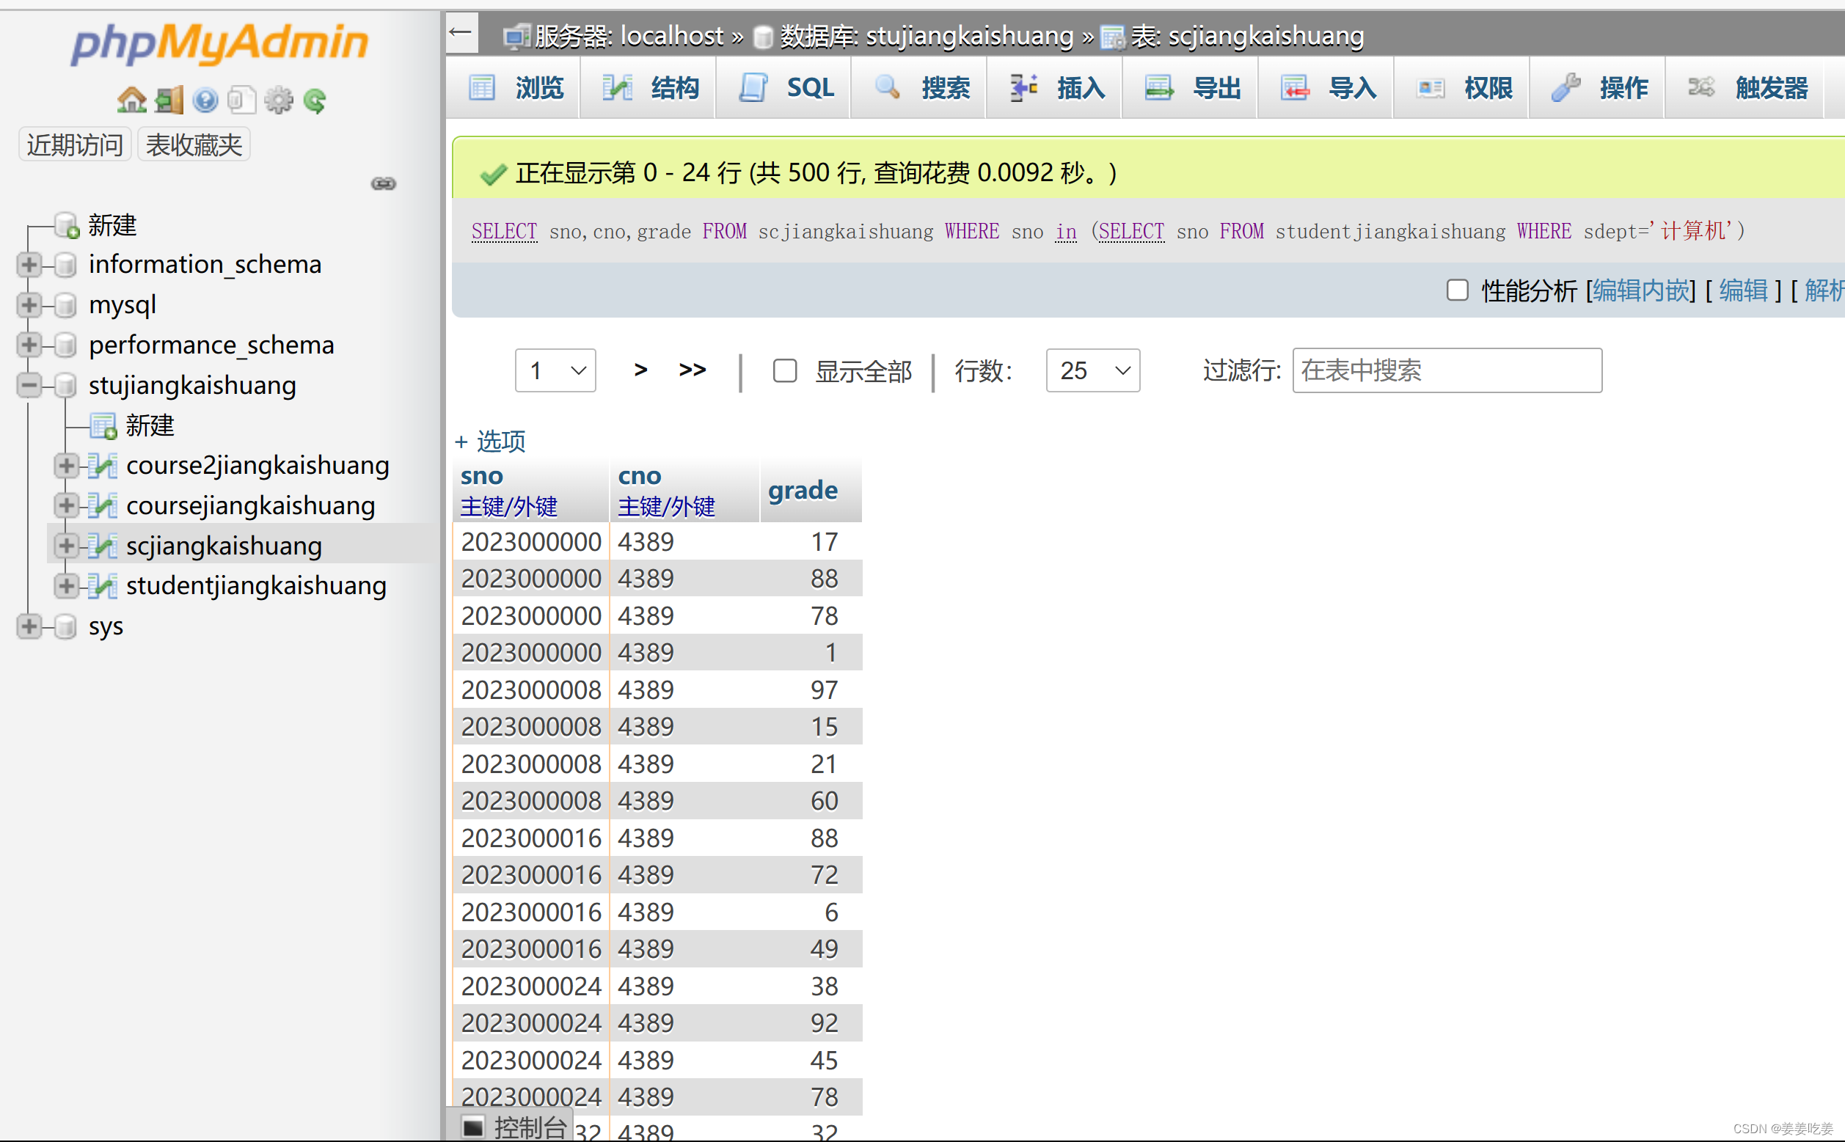Viewport: 1845px width, 1142px height.
Task: Click the 近期访问 recent button
Action: pos(75,144)
